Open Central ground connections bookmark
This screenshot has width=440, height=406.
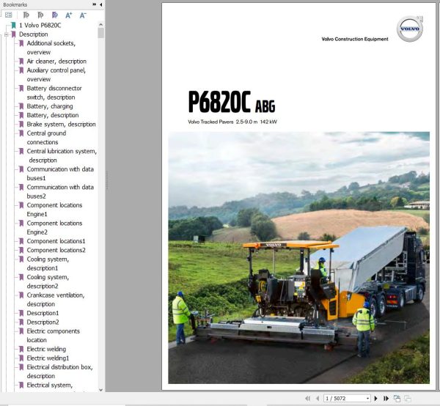(x=46, y=137)
